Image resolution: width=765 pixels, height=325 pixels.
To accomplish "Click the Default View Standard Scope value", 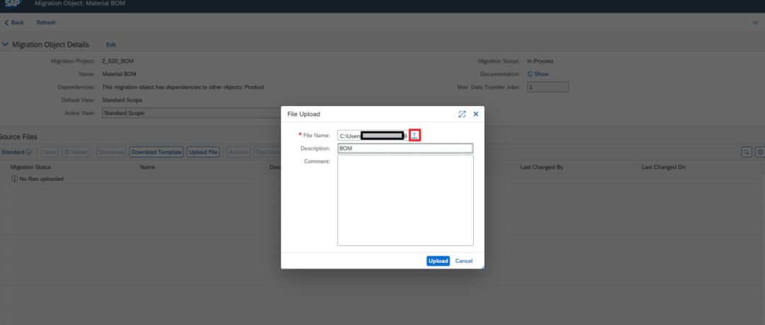I will point(123,100).
